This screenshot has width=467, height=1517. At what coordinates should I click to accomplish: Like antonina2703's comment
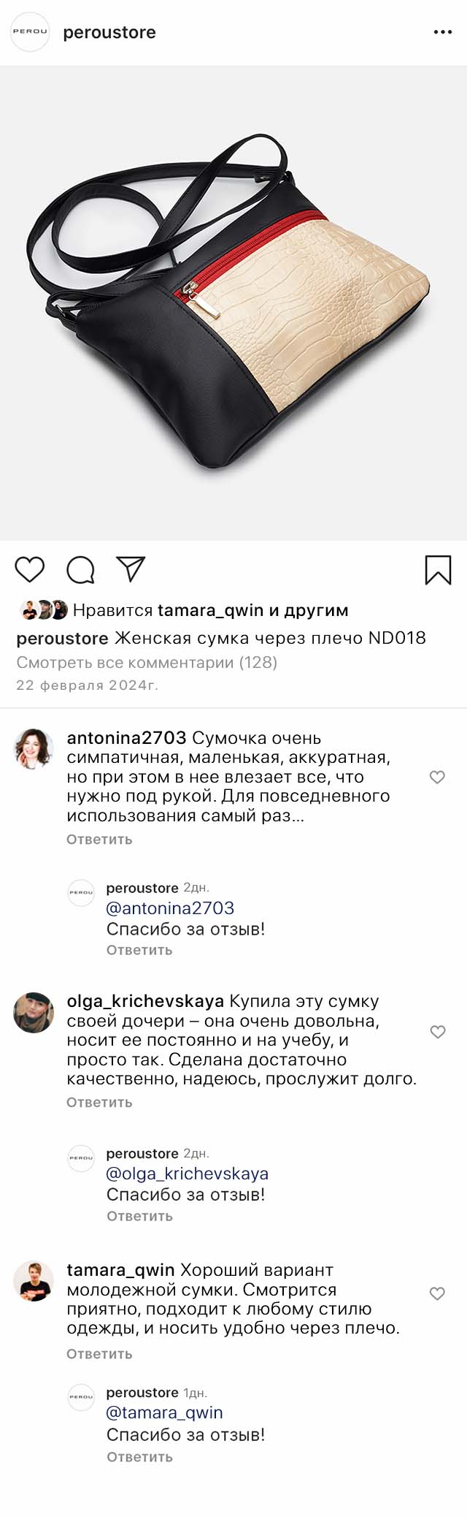click(437, 777)
